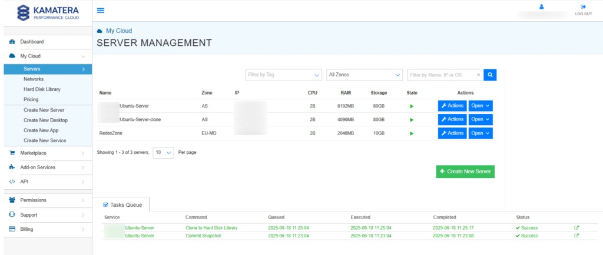Open the Filter by Tag dropdown
Screen dimensions: 603x255
[283, 75]
